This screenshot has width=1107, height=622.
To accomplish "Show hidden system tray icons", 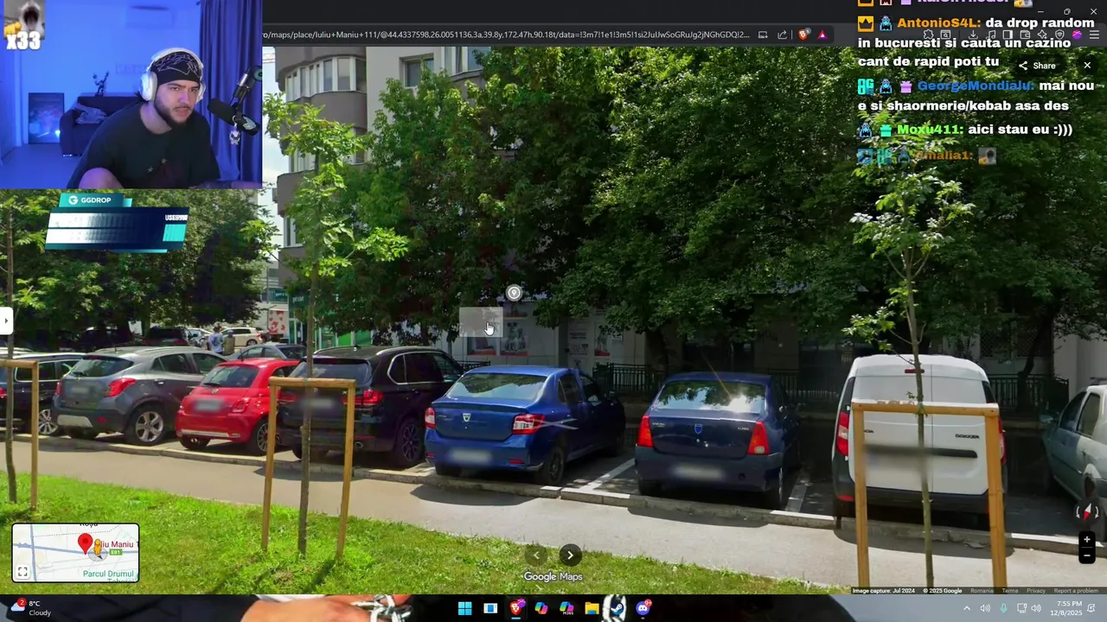I will tap(967, 608).
